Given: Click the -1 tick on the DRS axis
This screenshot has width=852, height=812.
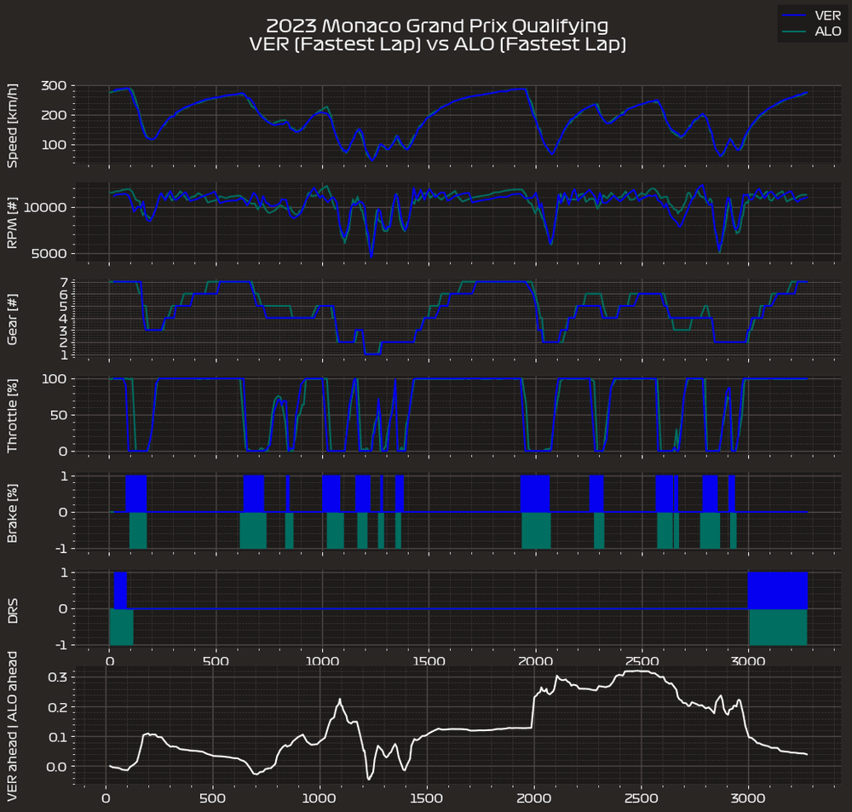Looking at the screenshot, I should [x=61, y=645].
